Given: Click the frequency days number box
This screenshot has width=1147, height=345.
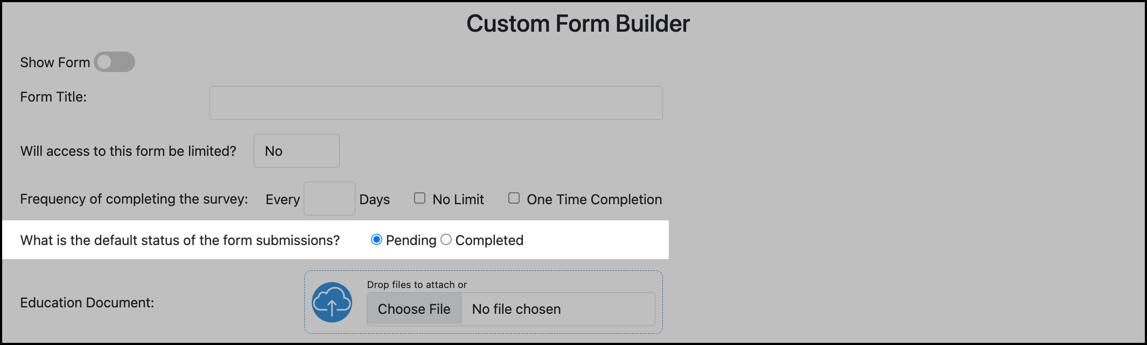Looking at the screenshot, I should click(329, 199).
